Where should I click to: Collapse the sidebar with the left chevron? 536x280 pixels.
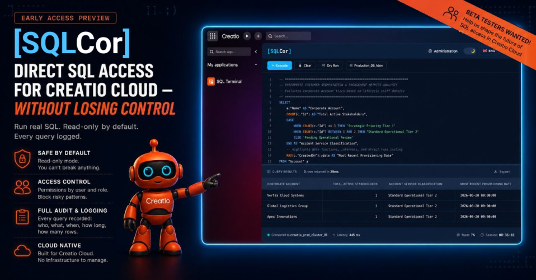[x=256, y=52]
